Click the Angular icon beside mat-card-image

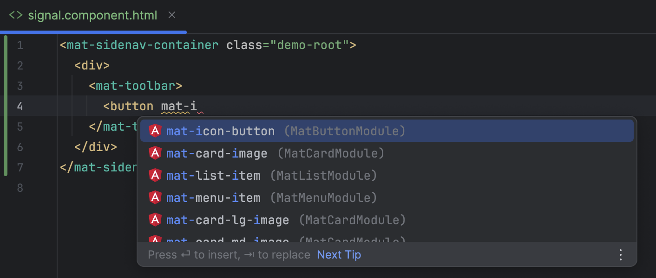coord(155,153)
